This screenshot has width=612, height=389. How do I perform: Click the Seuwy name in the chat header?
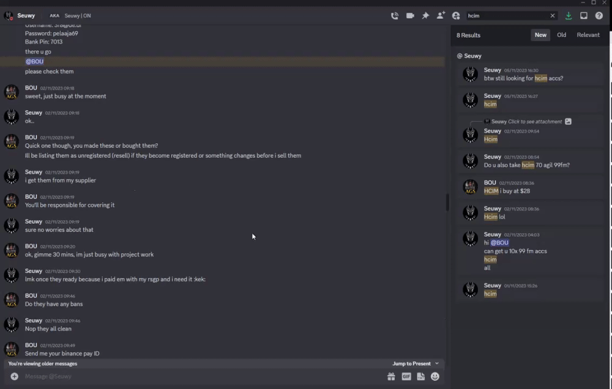[x=26, y=16]
